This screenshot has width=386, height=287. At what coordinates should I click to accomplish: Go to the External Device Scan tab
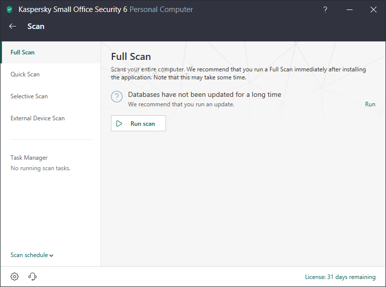coord(37,118)
